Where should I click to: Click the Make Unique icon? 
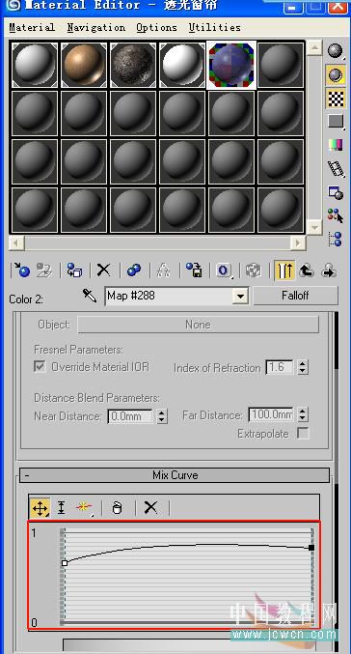point(164,270)
